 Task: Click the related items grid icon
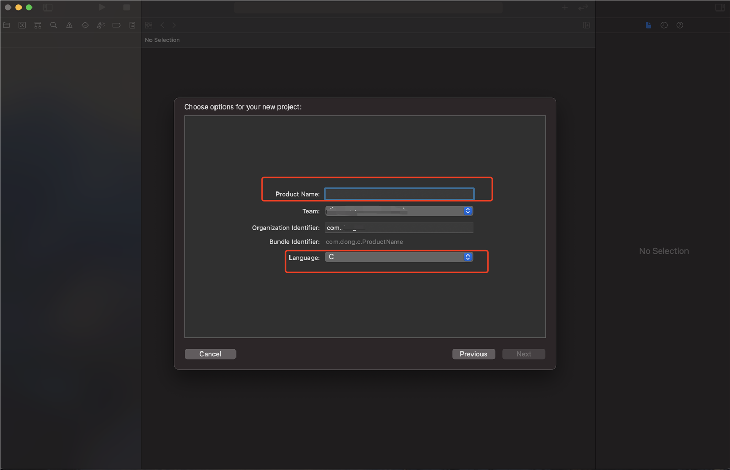(149, 25)
